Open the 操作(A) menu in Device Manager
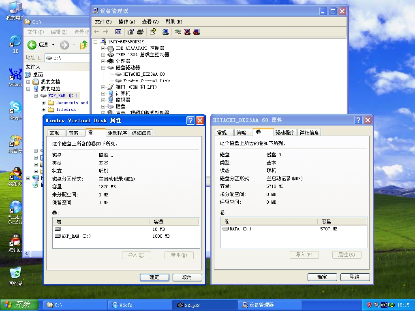Viewport: 415px width, 311px height. (x=126, y=22)
